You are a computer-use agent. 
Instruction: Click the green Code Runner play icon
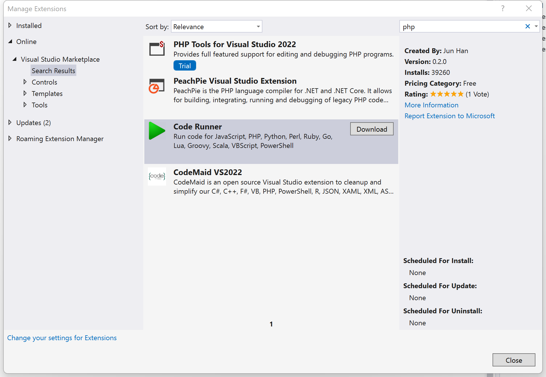coord(157,131)
